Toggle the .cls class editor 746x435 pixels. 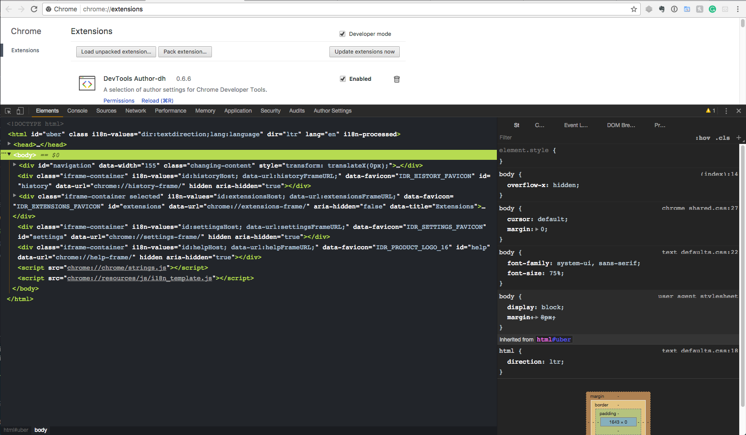coord(723,138)
